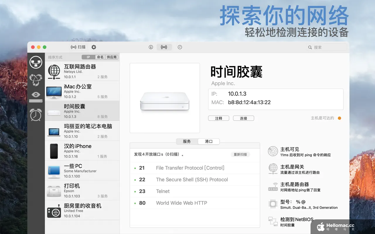Click the 扫描 scan button in toolbar
The width and height of the screenshot is (375, 234).
[x=78, y=47]
